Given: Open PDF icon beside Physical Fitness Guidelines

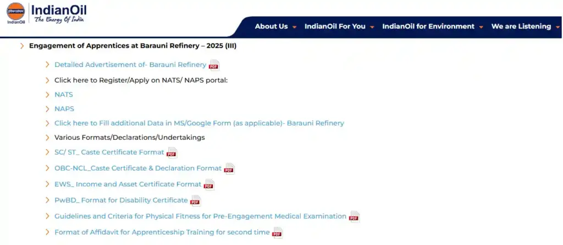Looking at the screenshot, I should point(354,216).
